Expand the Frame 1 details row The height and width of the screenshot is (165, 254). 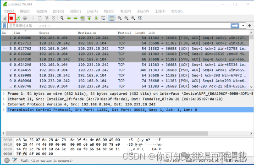point(4,93)
